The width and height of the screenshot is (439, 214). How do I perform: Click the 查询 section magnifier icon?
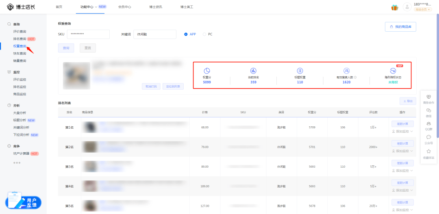pos(9,24)
